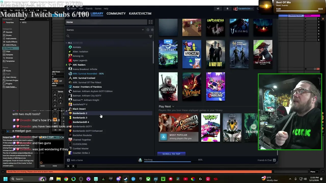Screen dimensions: 326x183
Task: Click Add Folder link in Ableton
Action: [x=11, y=87]
